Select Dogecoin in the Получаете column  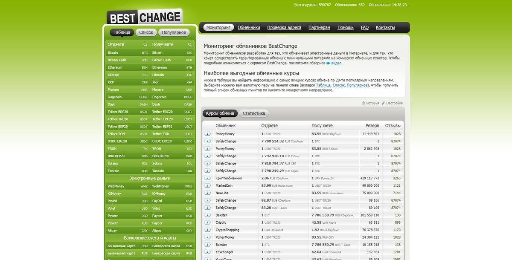pyautogui.click(x=172, y=97)
